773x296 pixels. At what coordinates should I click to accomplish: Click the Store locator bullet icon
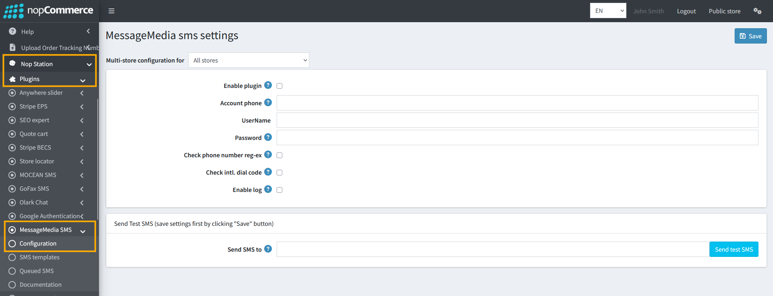pyautogui.click(x=12, y=161)
